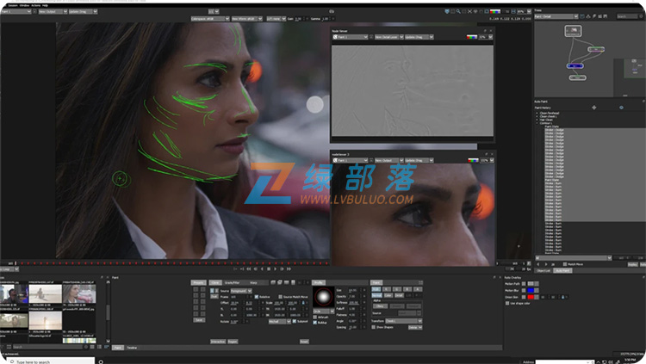
Task: Open the View Output dropdown at top left
Action: pyautogui.click(x=53, y=11)
